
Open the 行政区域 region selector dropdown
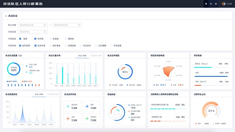tap(32, 32)
